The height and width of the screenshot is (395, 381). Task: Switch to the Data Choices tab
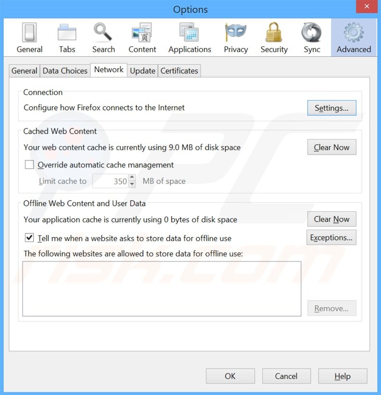pyautogui.click(x=65, y=71)
